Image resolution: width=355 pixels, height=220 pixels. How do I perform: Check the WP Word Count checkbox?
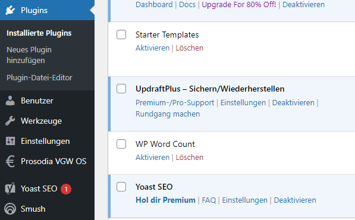coord(121,144)
